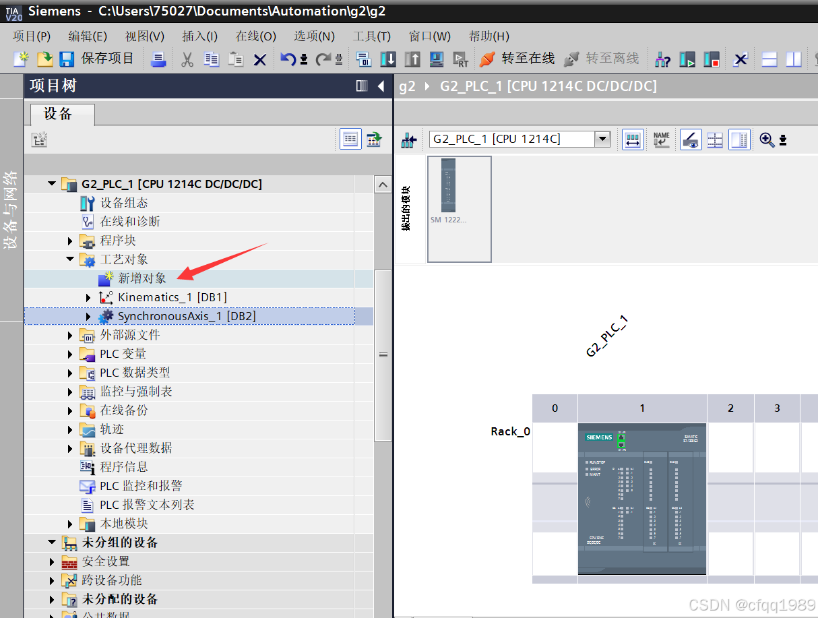Click the New project toolbar icon
818x618 pixels.
(x=22, y=59)
